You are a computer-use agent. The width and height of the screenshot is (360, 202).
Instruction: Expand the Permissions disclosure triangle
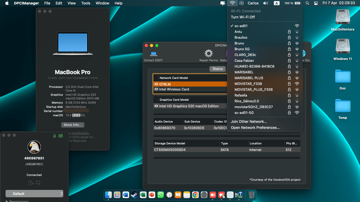coord(7,201)
